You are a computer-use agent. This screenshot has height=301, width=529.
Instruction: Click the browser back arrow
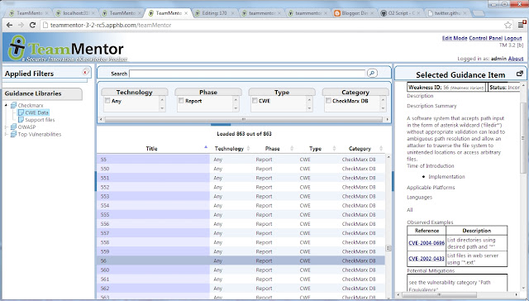point(9,25)
